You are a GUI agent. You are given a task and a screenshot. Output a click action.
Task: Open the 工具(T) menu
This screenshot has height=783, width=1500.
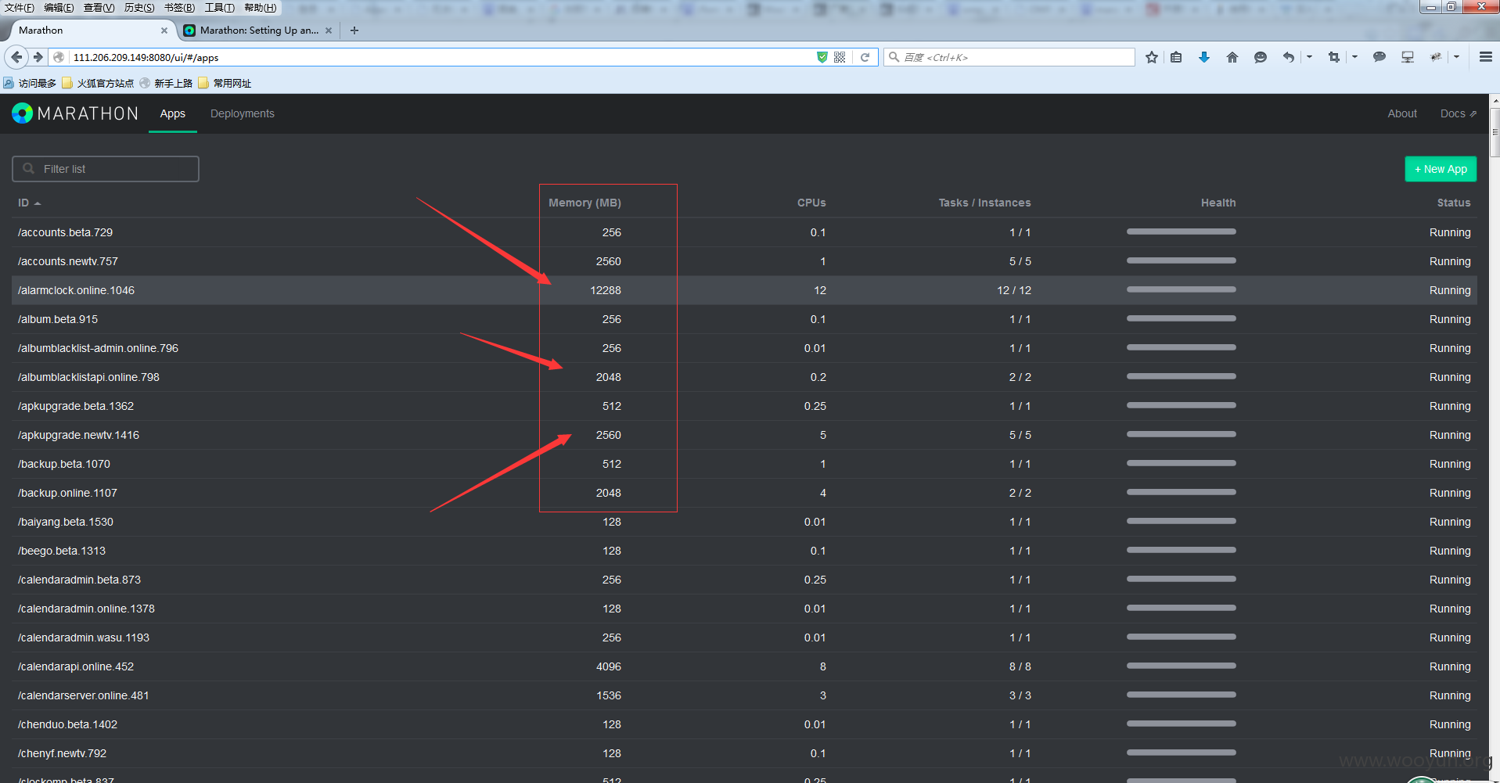pyautogui.click(x=220, y=7)
